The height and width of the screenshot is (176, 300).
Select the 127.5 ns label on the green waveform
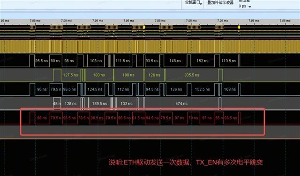click(x=71, y=75)
